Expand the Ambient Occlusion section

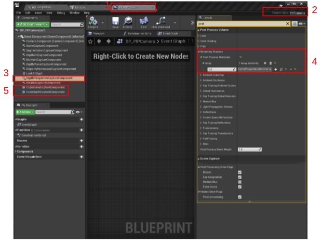pos(201,80)
